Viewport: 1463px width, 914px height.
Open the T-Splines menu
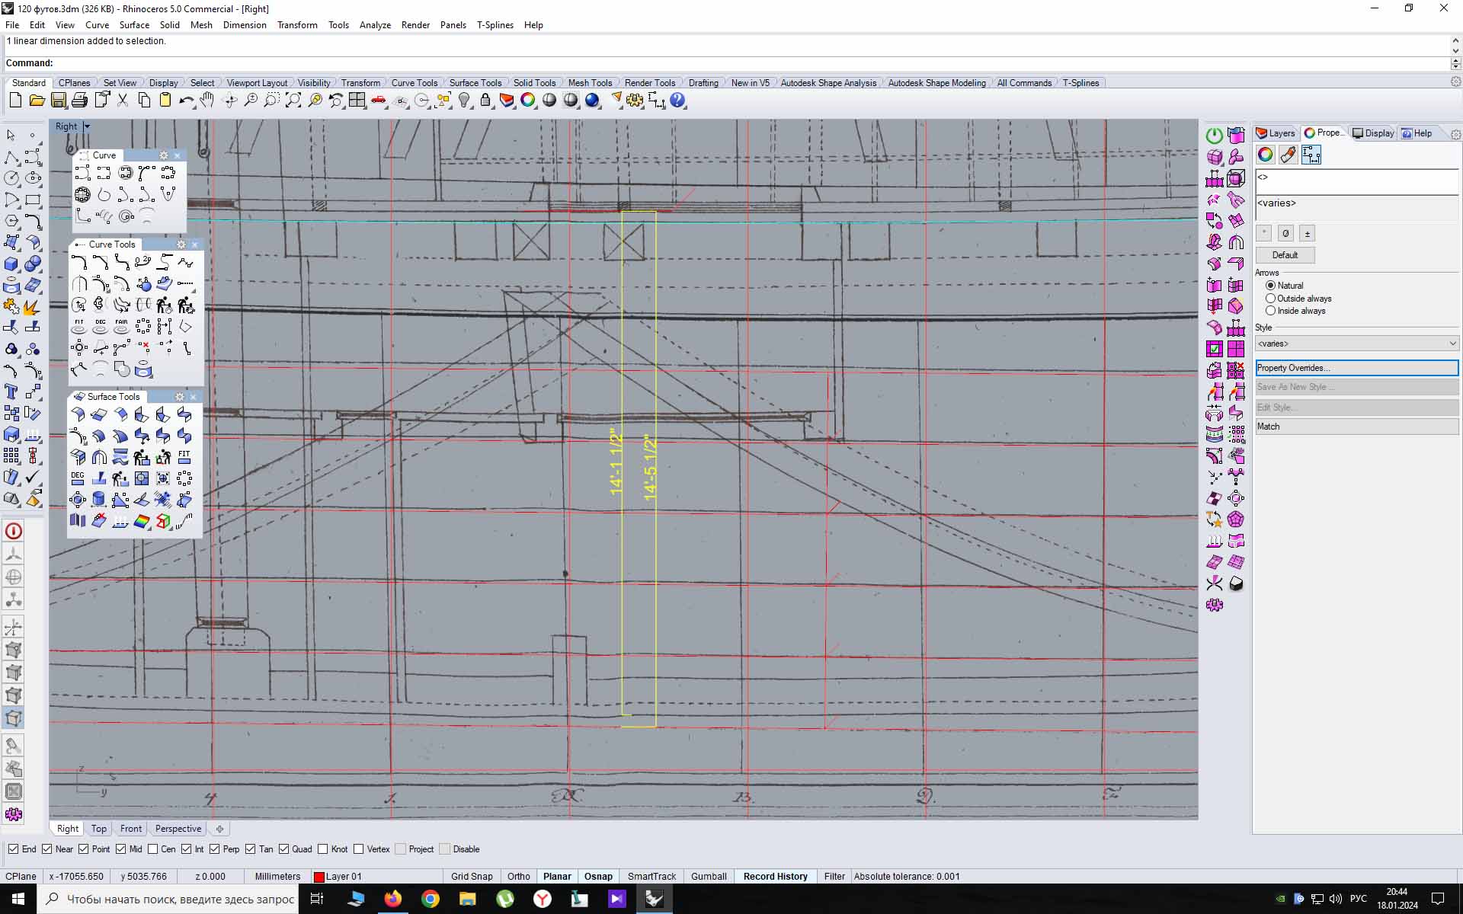(495, 24)
